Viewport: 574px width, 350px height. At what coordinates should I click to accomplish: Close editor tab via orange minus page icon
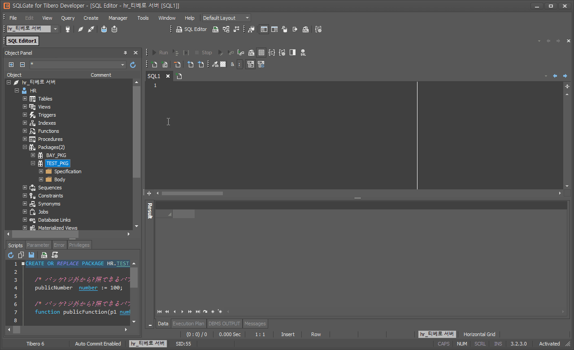click(177, 64)
